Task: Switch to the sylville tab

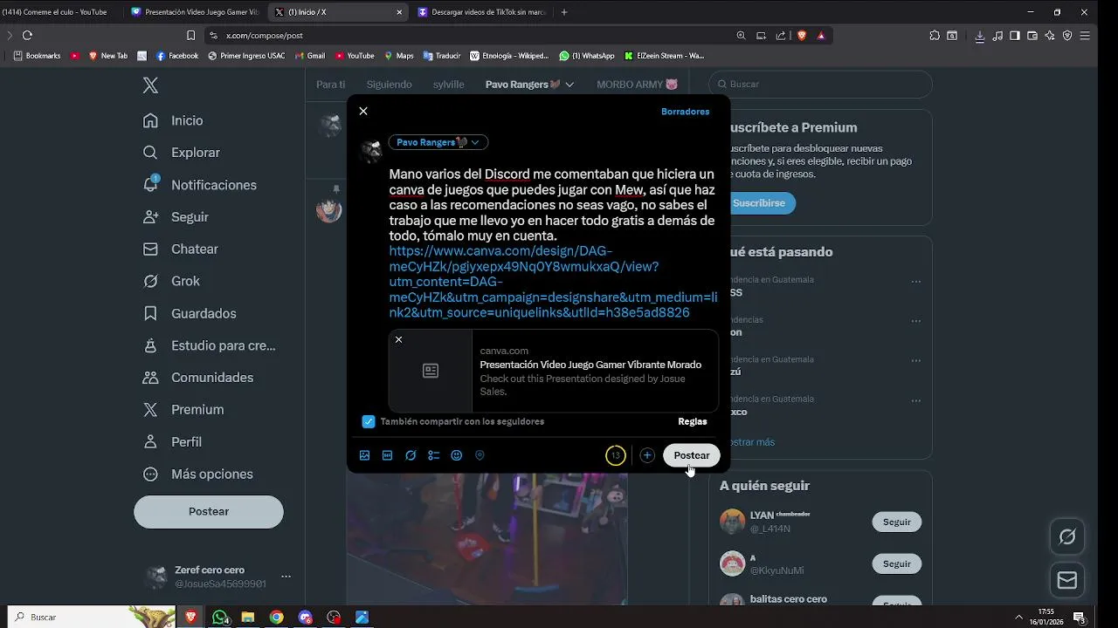Action: tap(449, 85)
